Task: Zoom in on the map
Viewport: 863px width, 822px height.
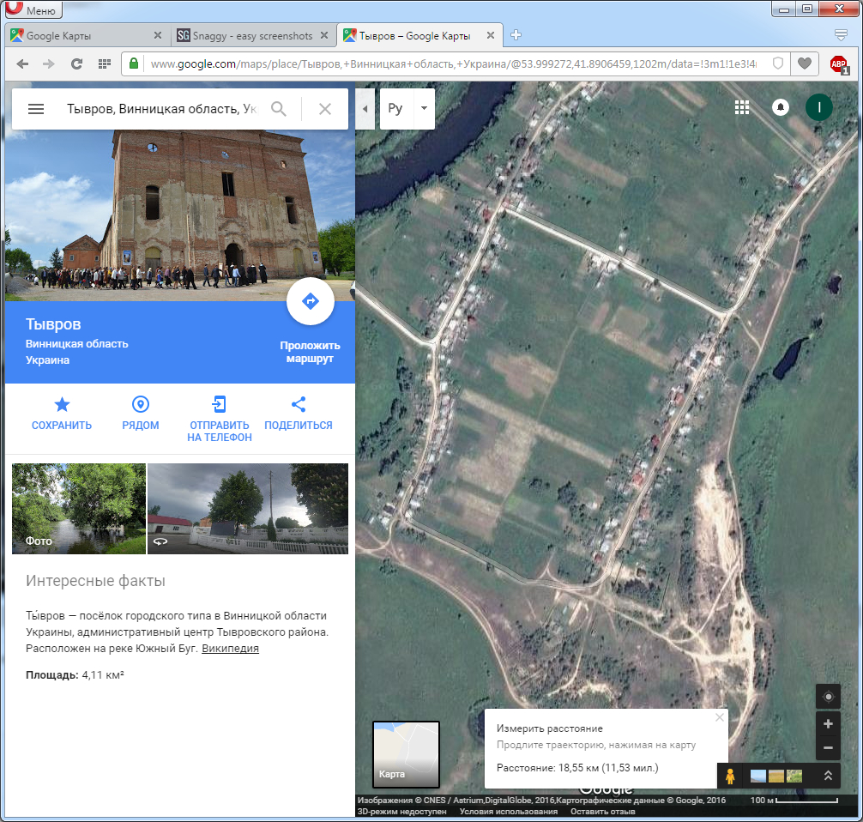Action: click(828, 724)
